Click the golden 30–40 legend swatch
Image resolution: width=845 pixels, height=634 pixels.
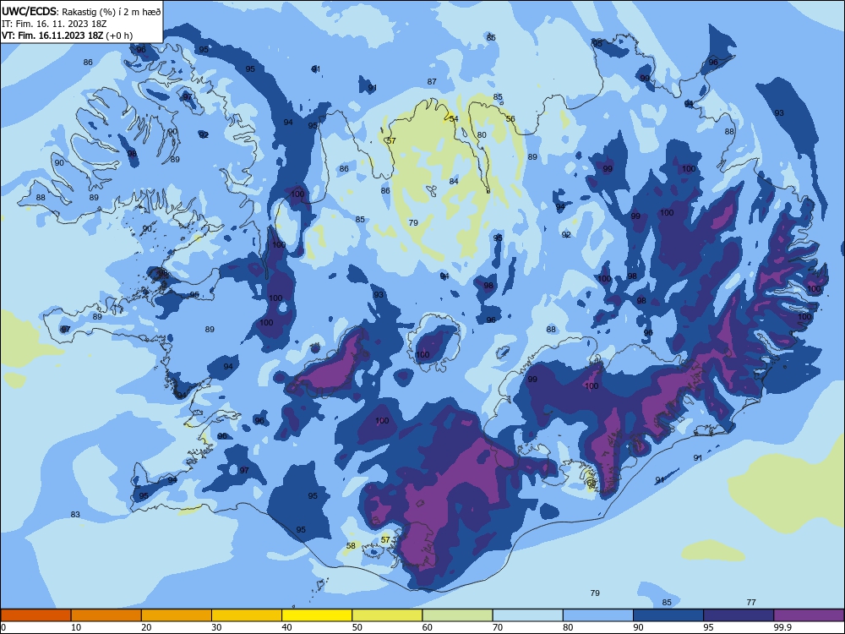tap(247, 615)
